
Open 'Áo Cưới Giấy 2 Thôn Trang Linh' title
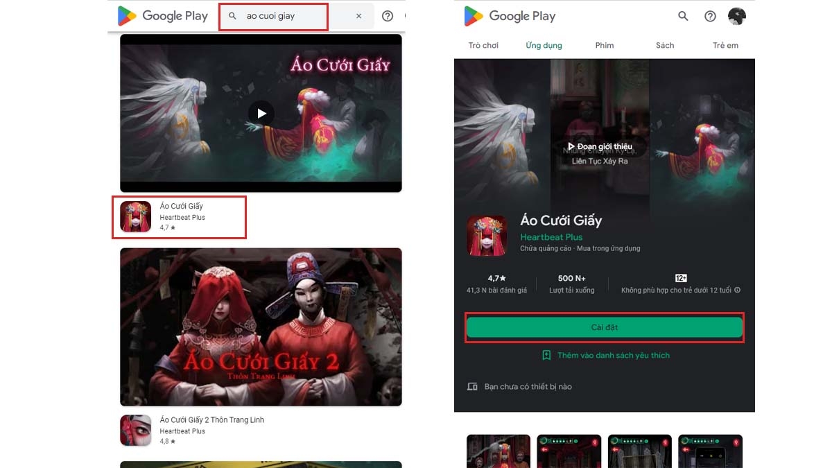[211, 419]
